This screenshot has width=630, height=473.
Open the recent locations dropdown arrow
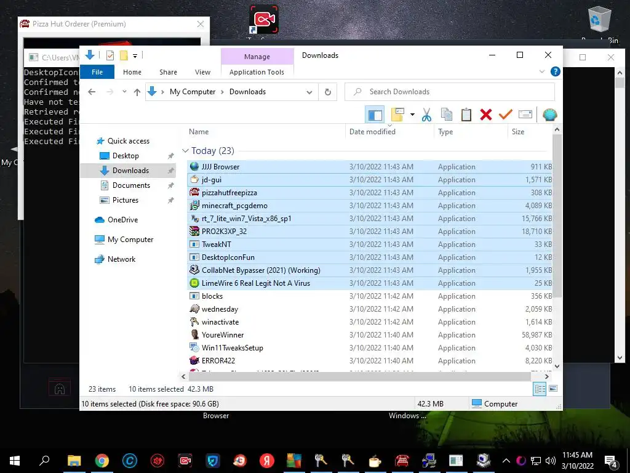coord(124,92)
